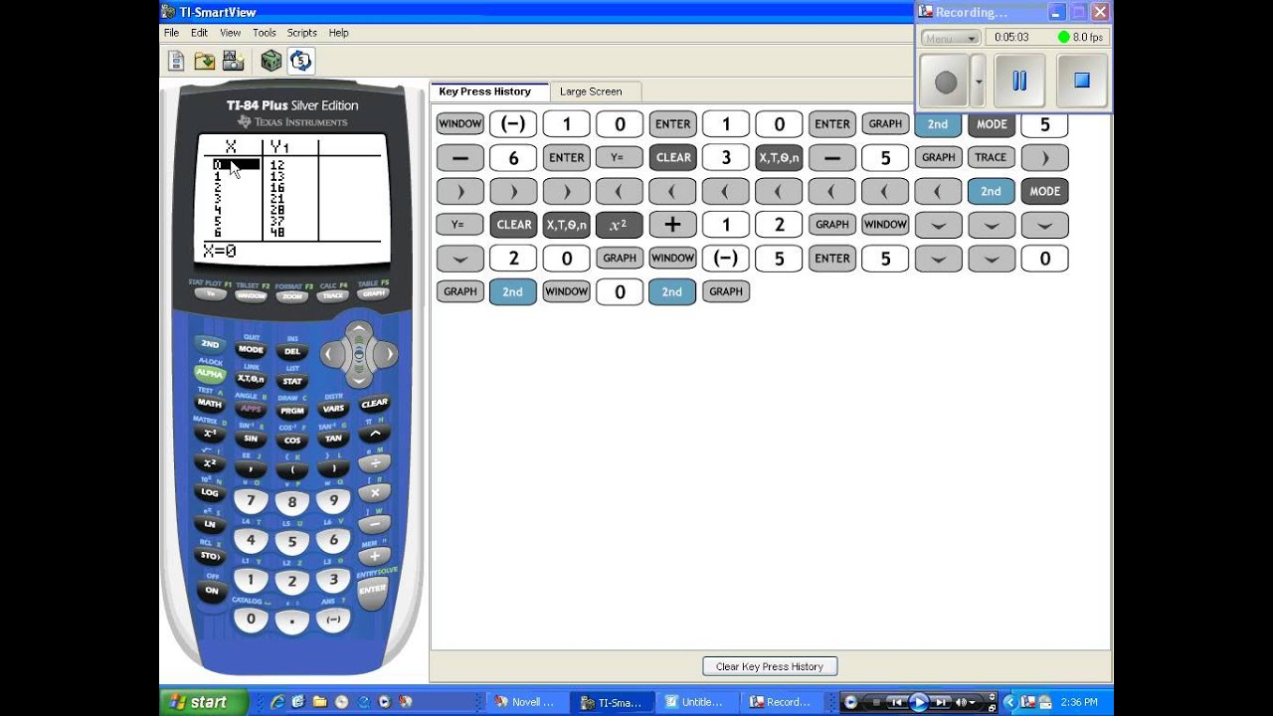Click Internet Explorer quick launch icon
1273x716 pixels.
(277, 702)
